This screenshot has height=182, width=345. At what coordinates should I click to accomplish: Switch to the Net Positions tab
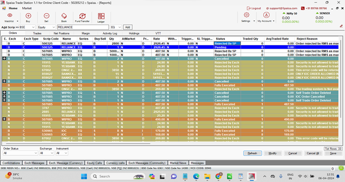pos(61,33)
